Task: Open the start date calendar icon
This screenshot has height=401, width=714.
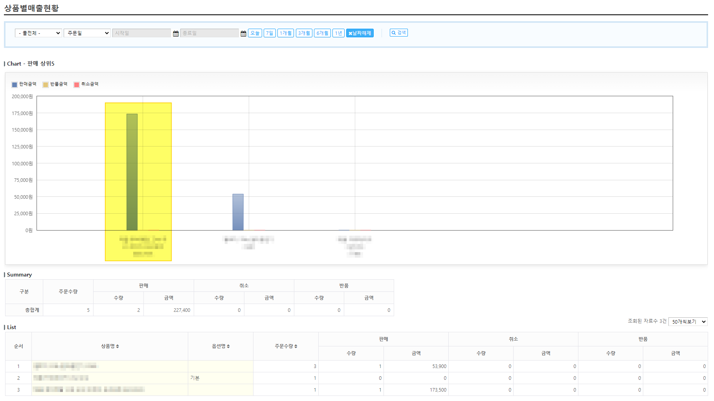Action: 176,34
